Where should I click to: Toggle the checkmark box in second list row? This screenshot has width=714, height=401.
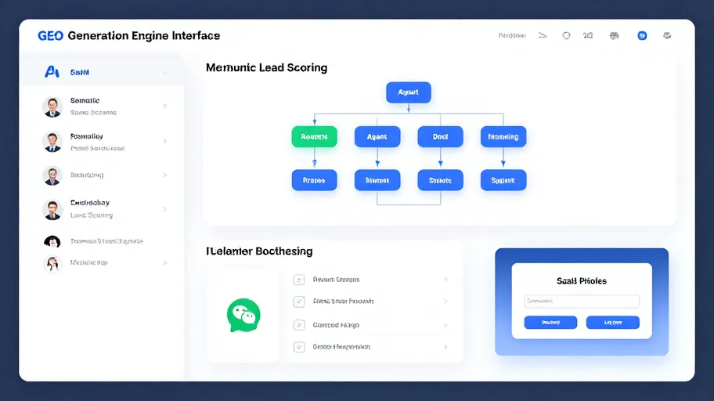click(299, 302)
